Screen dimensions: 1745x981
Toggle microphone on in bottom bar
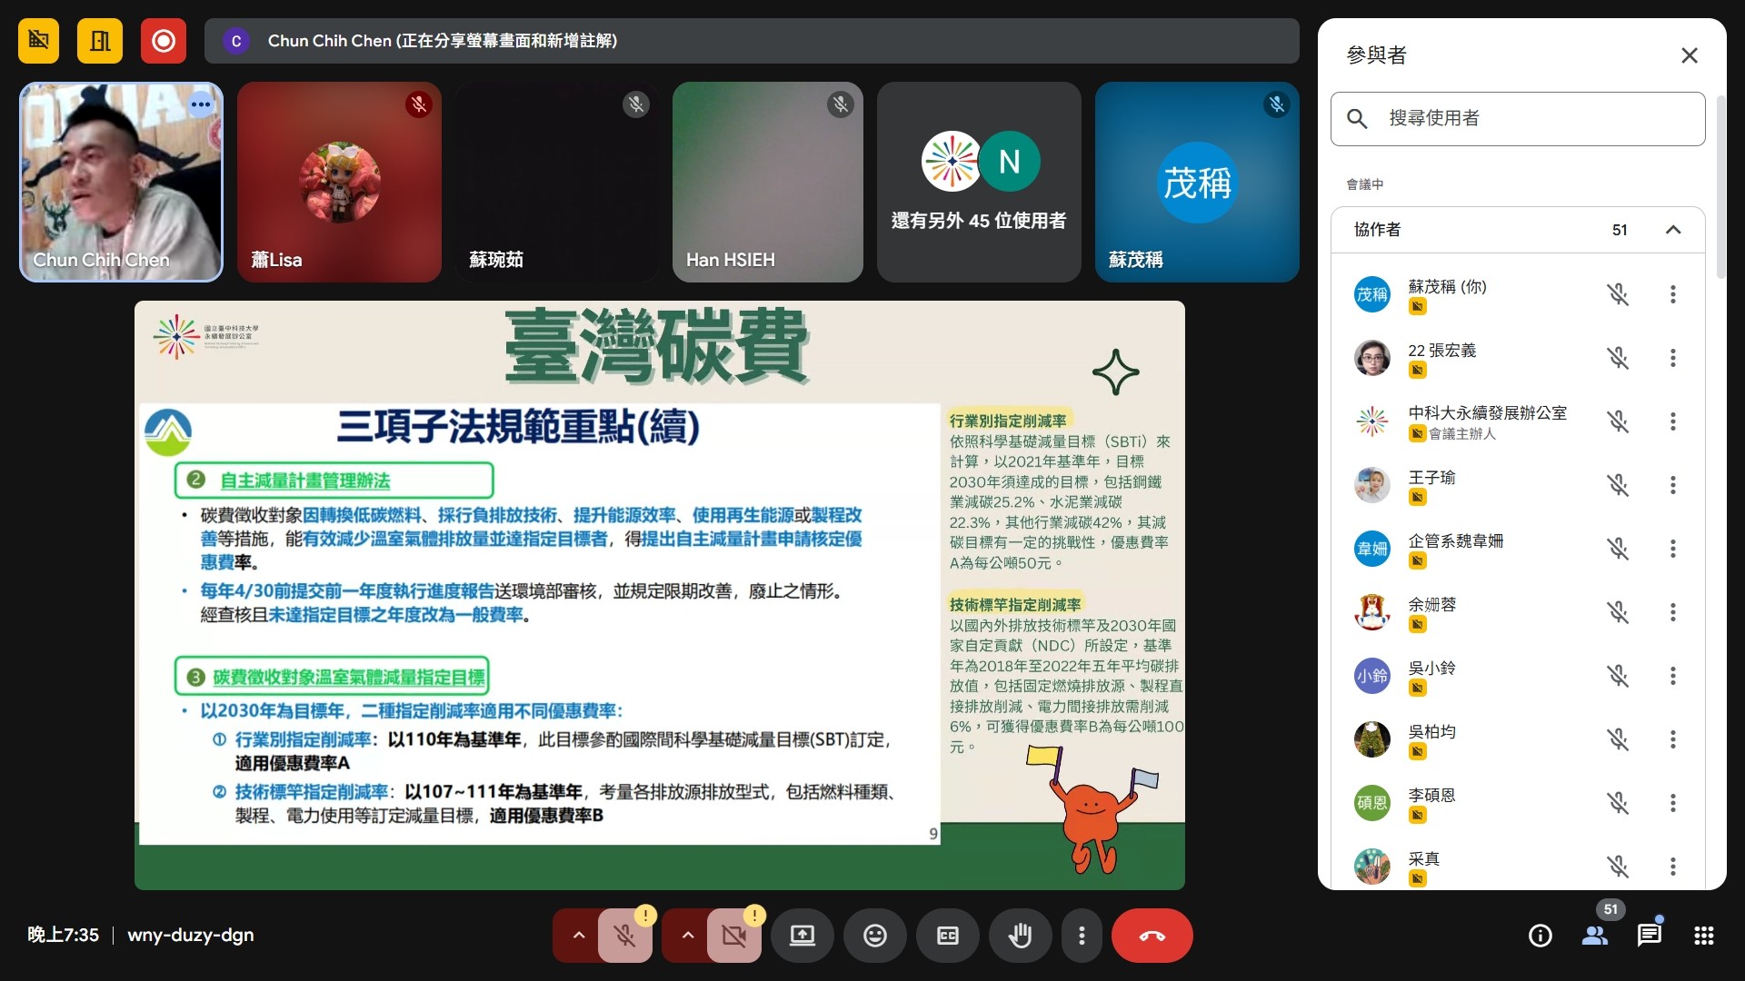625,936
